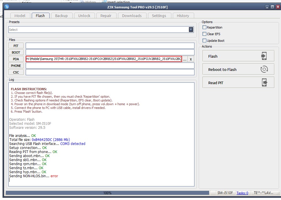Image resolution: width=281 pixels, height=200 pixels.
Task: Click the 'Selected model: SM-J510F' log line
Action: click(x=30, y=124)
